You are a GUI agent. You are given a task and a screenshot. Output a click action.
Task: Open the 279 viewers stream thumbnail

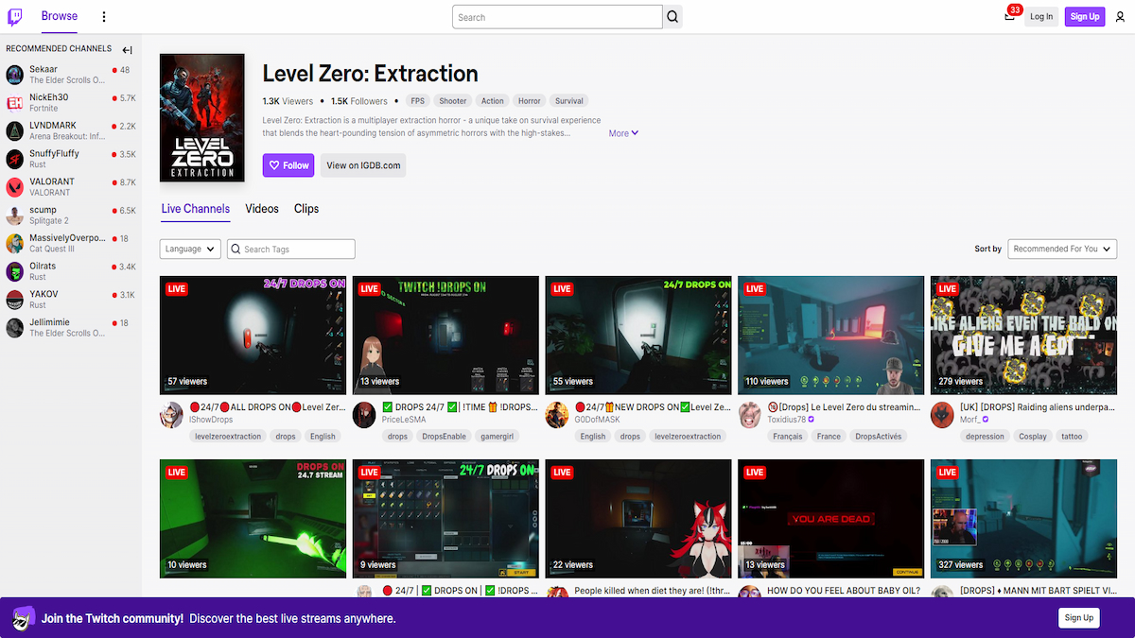coord(1023,335)
